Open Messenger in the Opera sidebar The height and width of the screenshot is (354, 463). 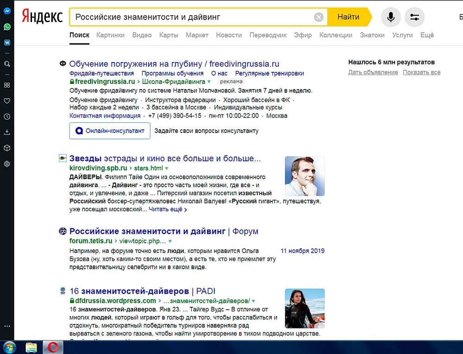(7, 11)
